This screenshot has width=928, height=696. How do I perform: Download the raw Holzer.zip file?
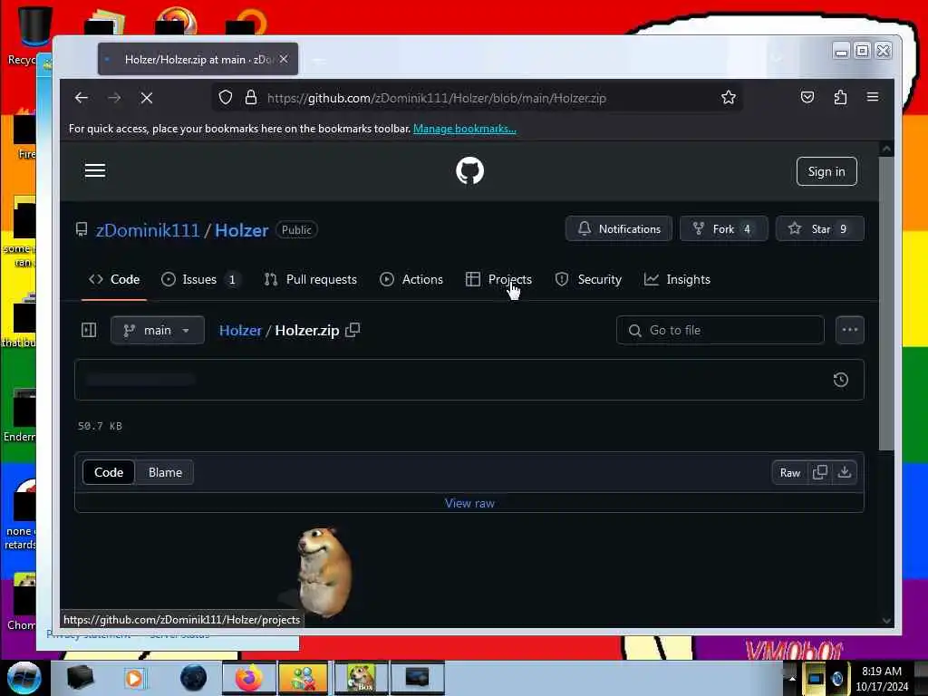845,472
